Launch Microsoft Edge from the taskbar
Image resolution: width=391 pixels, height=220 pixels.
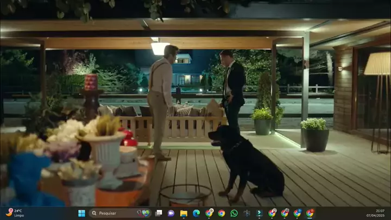(x=196, y=213)
